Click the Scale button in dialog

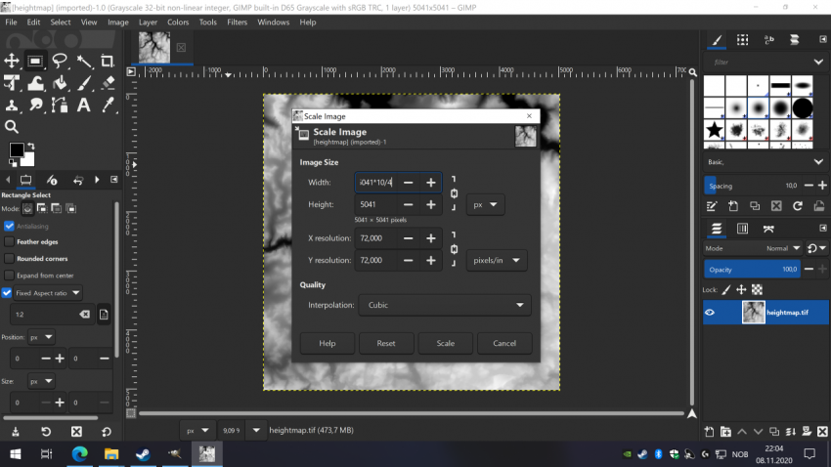coord(445,343)
